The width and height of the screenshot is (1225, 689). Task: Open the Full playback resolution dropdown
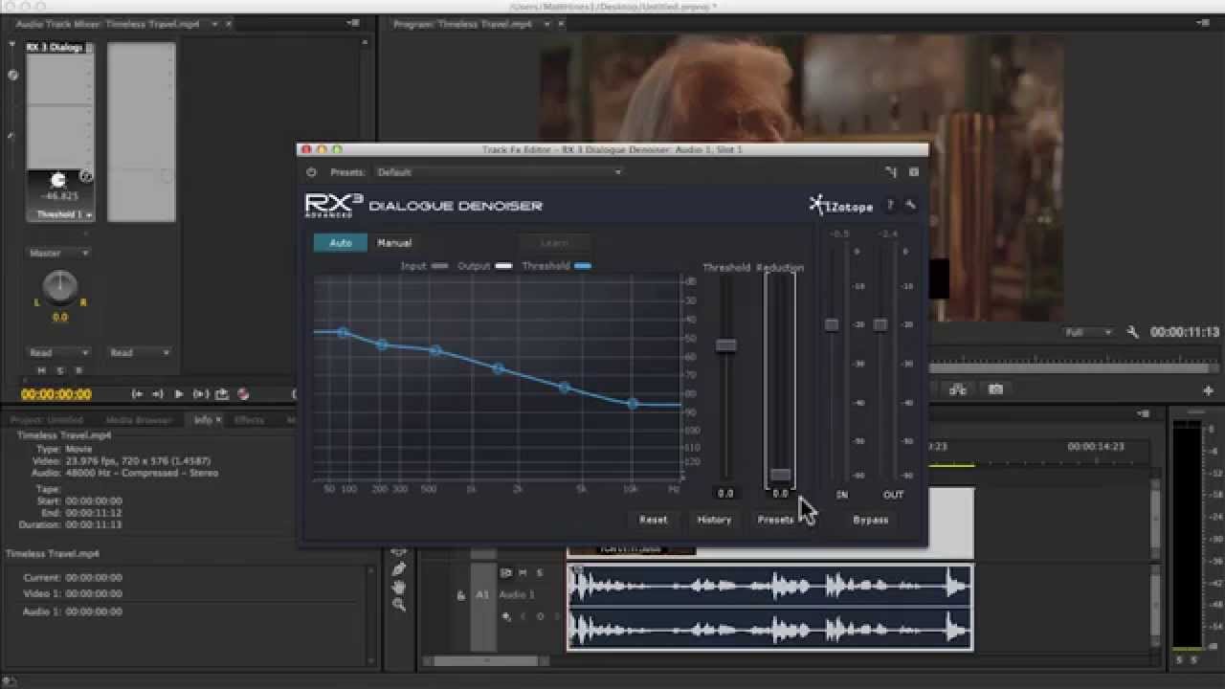pos(1088,332)
